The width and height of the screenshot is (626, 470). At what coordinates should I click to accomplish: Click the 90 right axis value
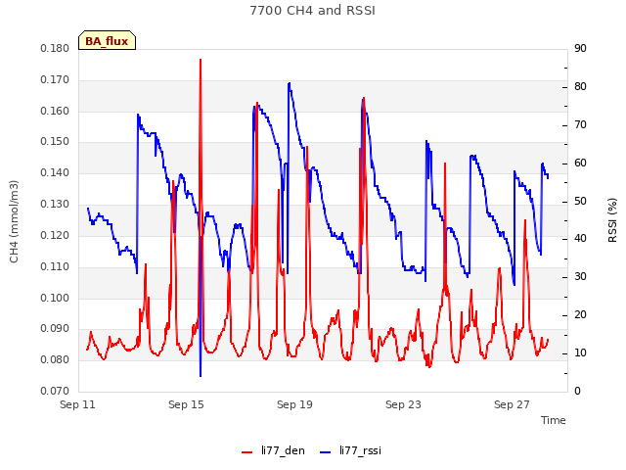pos(580,48)
